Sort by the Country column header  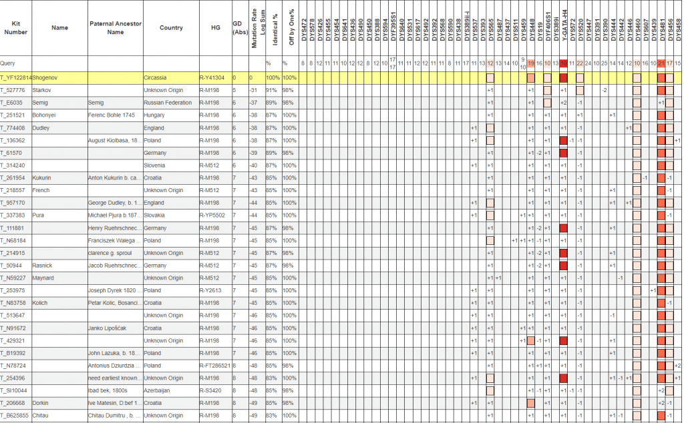tap(171, 27)
